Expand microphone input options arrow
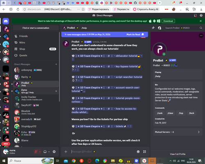 pyautogui.click(x=40, y=152)
